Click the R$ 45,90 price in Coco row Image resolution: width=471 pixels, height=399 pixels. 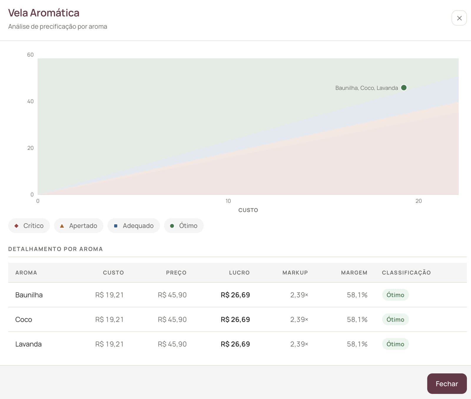pos(172,319)
